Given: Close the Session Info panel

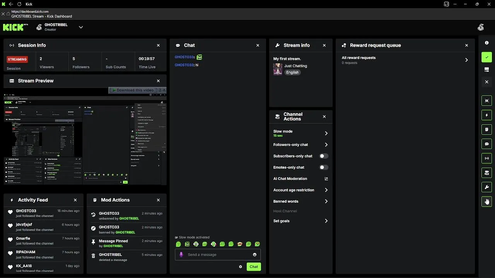Looking at the screenshot, I should pyautogui.click(x=158, y=45).
